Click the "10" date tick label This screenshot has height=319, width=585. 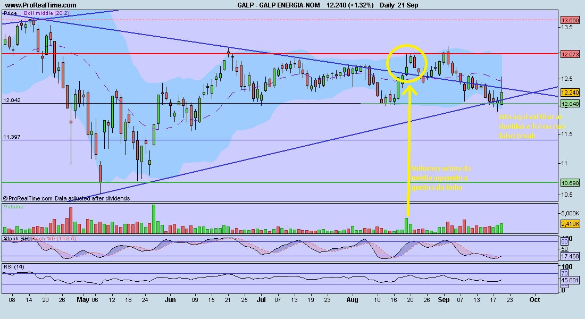pyautogui.click(x=377, y=300)
